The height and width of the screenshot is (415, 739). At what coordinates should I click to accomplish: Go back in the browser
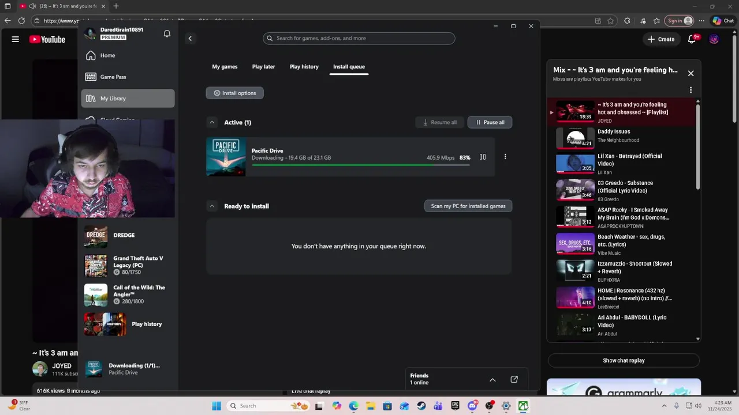pyautogui.click(x=7, y=21)
